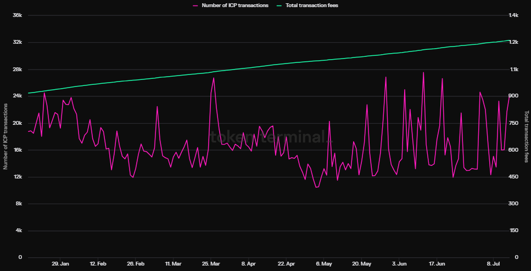This screenshot has width=531, height=271.
Task: Click the 24k left axis label
Action: pyautogui.click(x=17, y=96)
